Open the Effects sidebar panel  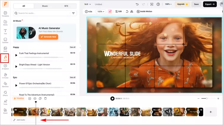coord(5,93)
